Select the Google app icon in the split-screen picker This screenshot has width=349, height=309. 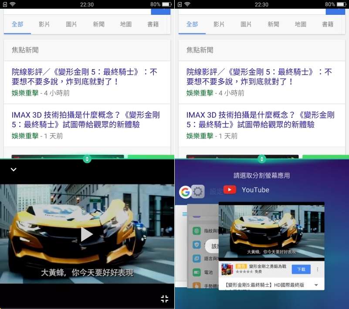pyautogui.click(x=185, y=192)
